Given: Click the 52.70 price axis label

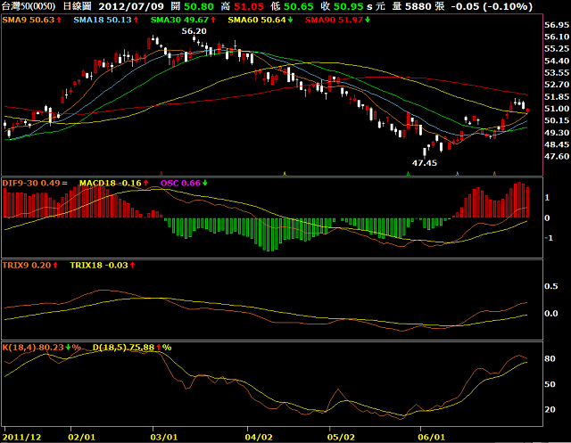Looking at the screenshot, I should [557, 85].
